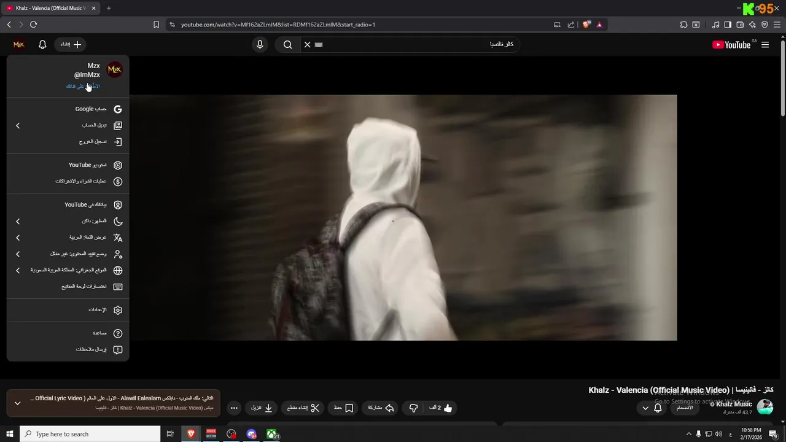
Task: Click the Windows Start button
Action: [x=10, y=434]
